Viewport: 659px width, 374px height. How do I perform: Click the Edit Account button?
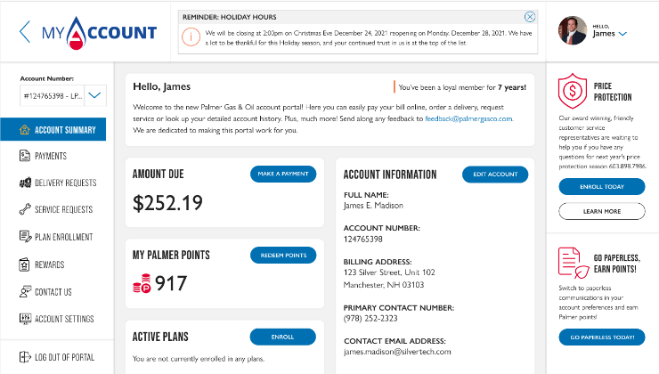(x=495, y=175)
